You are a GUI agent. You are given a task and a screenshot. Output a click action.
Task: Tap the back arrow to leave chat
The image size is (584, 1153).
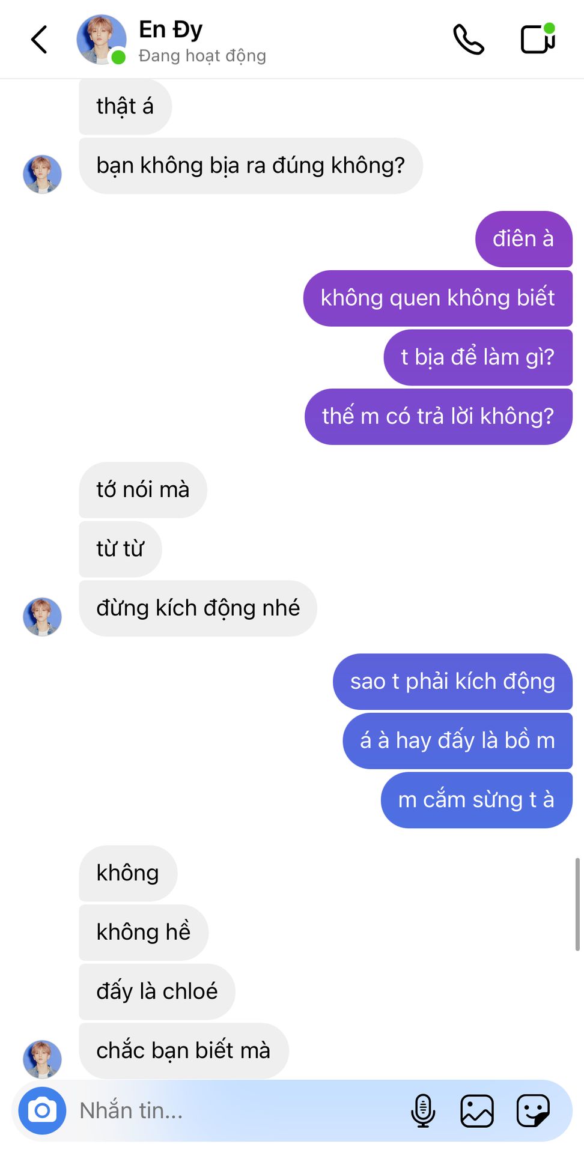pyautogui.click(x=39, y=40)
